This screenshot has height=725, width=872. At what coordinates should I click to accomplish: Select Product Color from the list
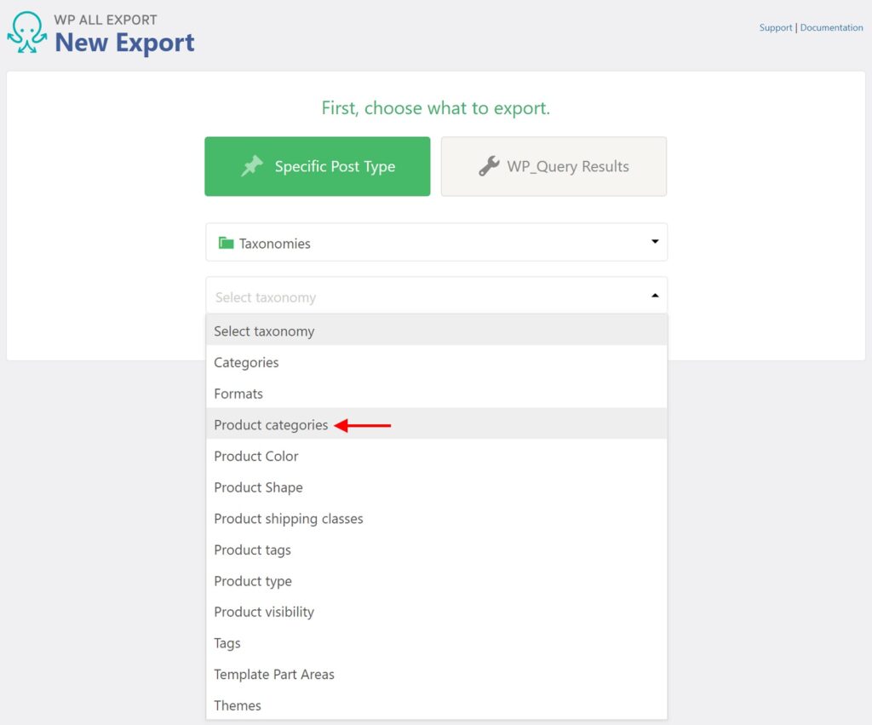click(x=256, y=456)
